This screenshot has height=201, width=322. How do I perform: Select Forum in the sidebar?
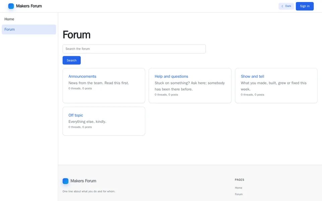tap(29, 29)
